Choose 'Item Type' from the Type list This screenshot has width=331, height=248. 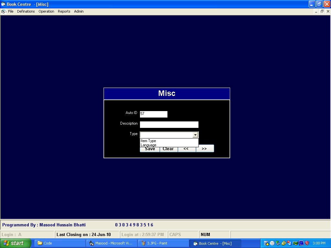pos(169,141)
